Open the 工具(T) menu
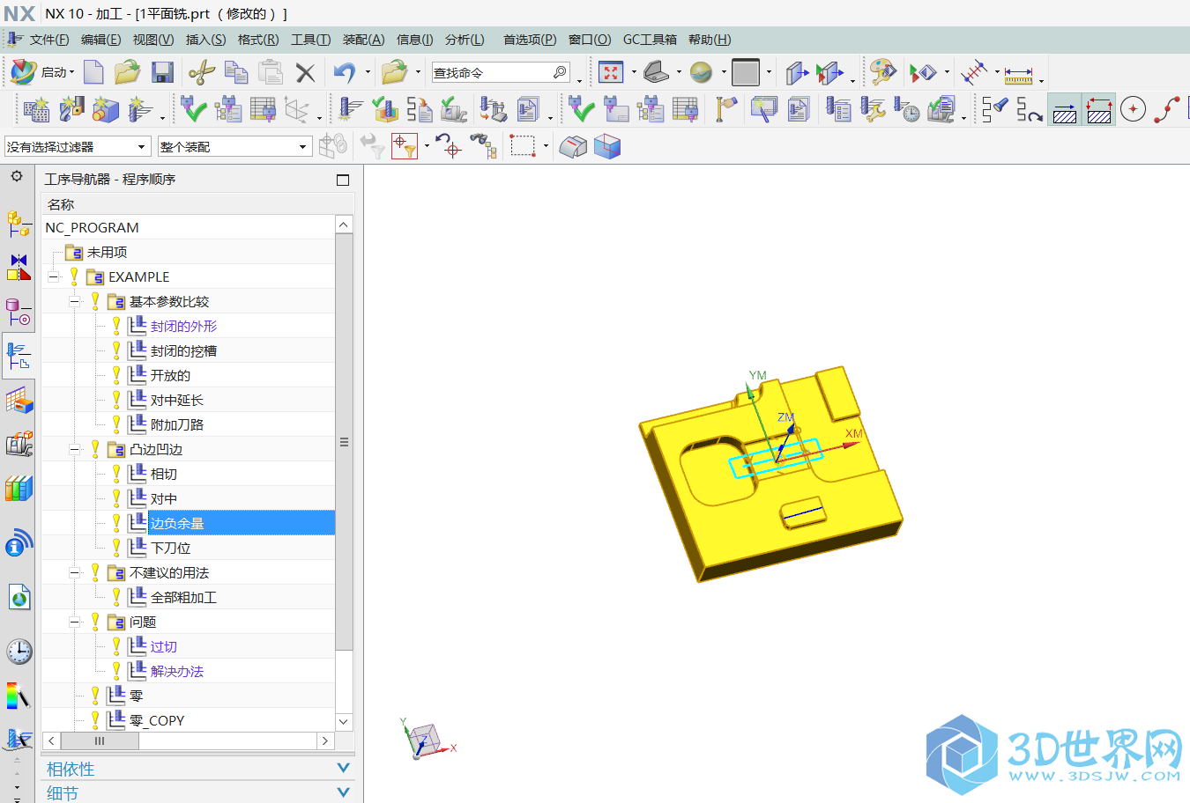 point(310,40)
